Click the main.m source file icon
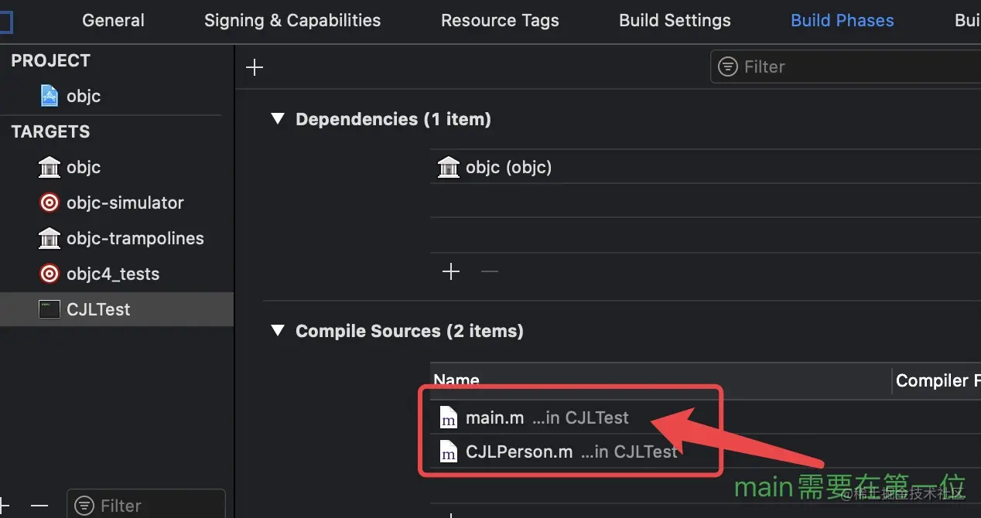 pos(449,418)
